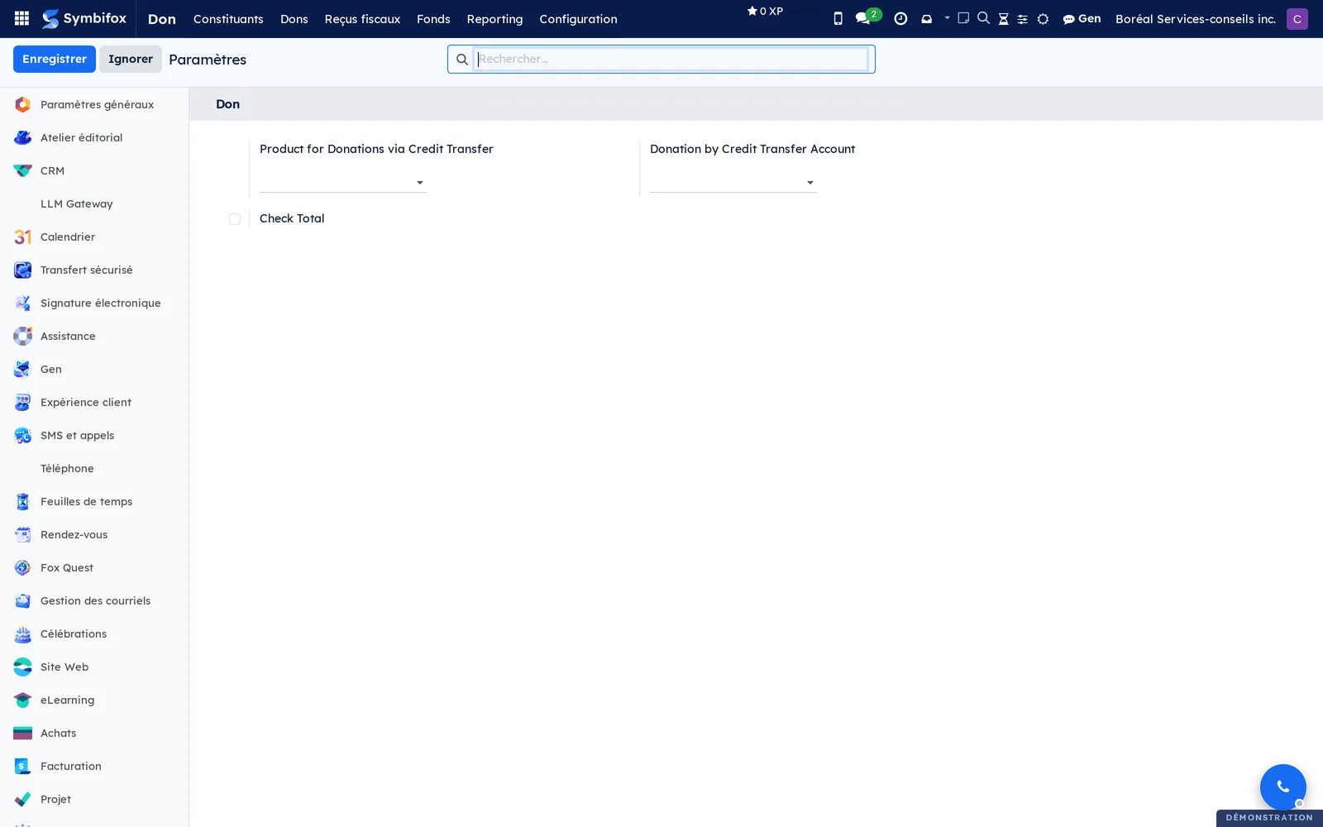Open the sliders settings icon

[x=1022, y=19]
